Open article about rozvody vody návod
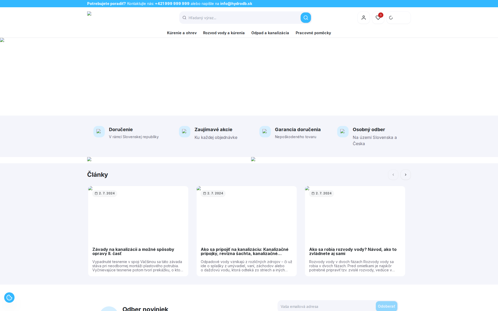The image size is (498, 311). coord(353,252)
